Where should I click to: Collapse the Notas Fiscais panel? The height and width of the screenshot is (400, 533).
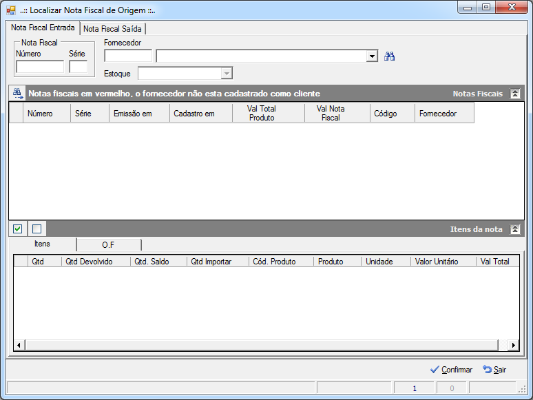click(515, 94)
